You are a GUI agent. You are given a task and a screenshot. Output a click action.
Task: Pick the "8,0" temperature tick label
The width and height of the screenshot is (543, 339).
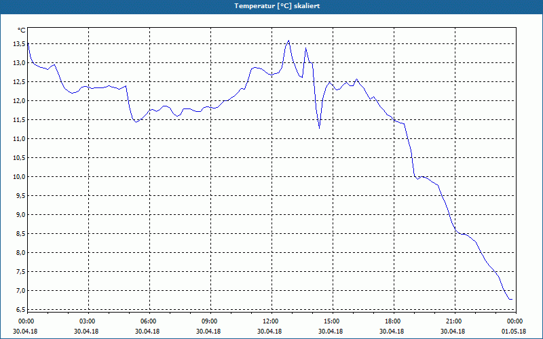click(21, 252)
